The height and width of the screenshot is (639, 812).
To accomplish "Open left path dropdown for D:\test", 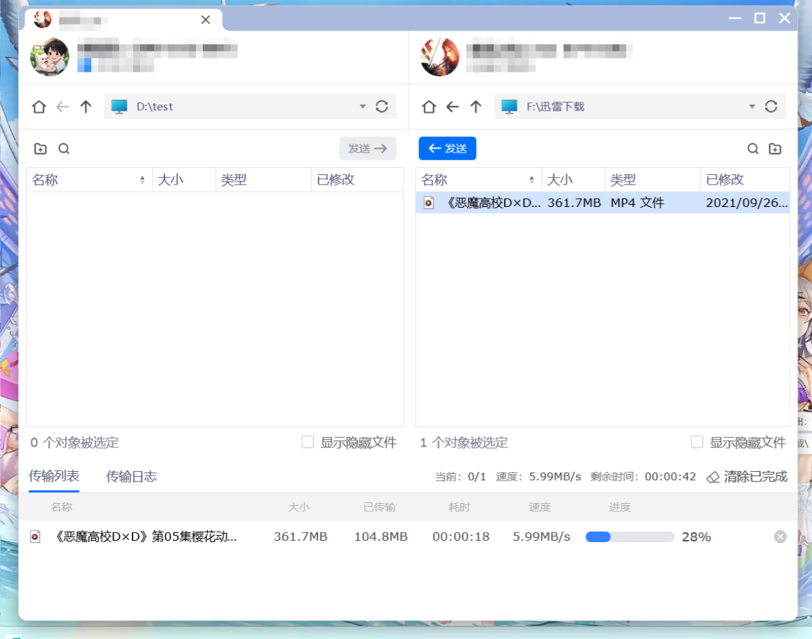I will tap(362, 107).
